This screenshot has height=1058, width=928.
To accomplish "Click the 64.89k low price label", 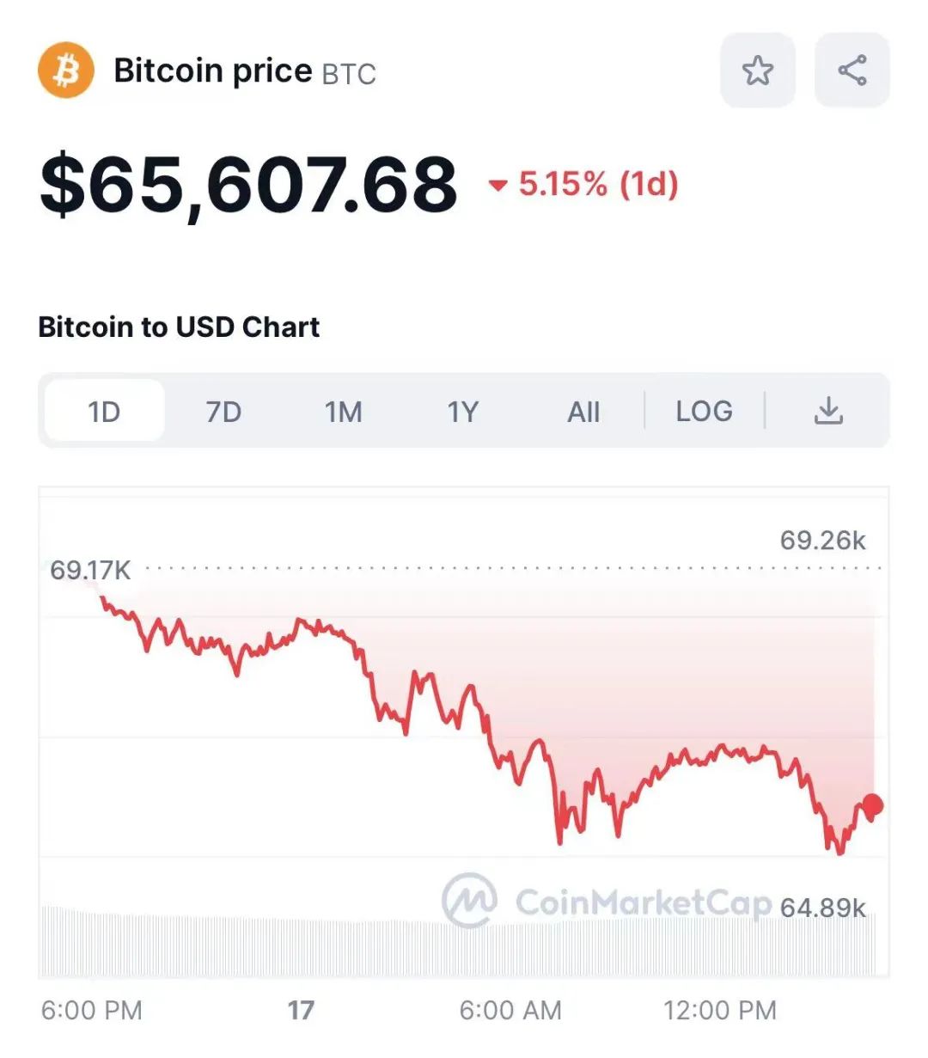I will [822, 908].
